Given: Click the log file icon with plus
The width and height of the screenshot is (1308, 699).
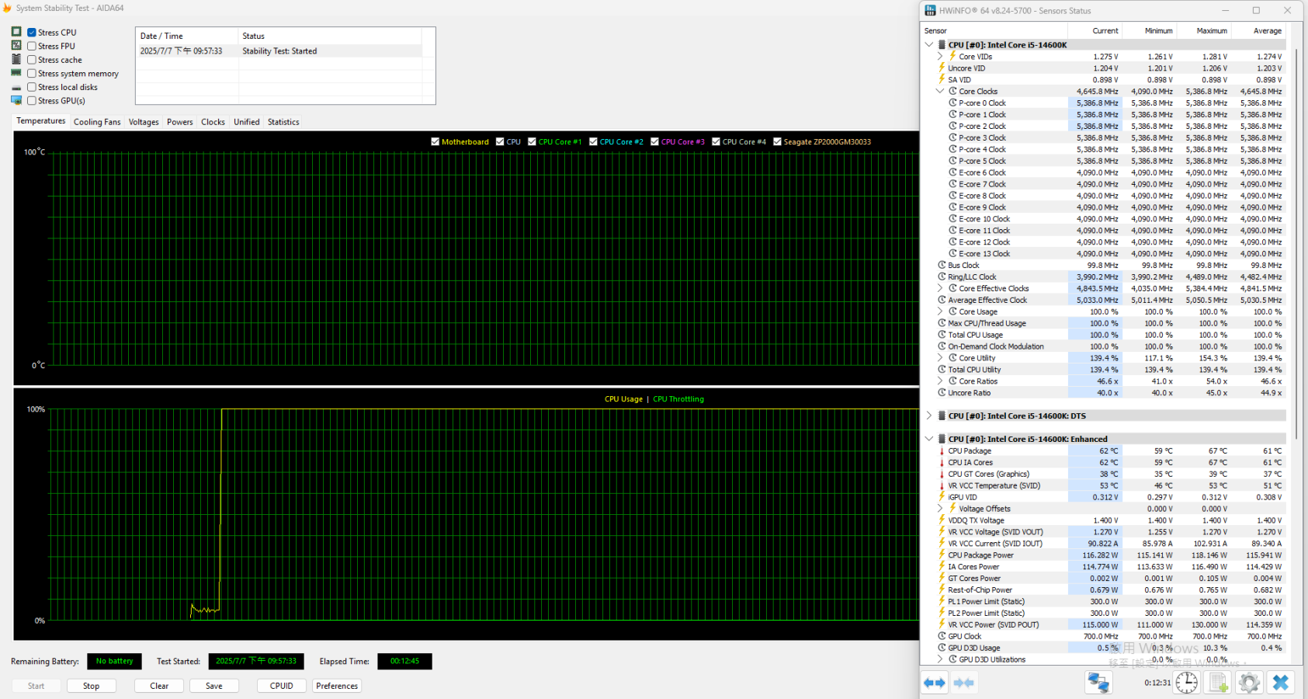Looking at the screenshot, I should (x=1218, y=683).
